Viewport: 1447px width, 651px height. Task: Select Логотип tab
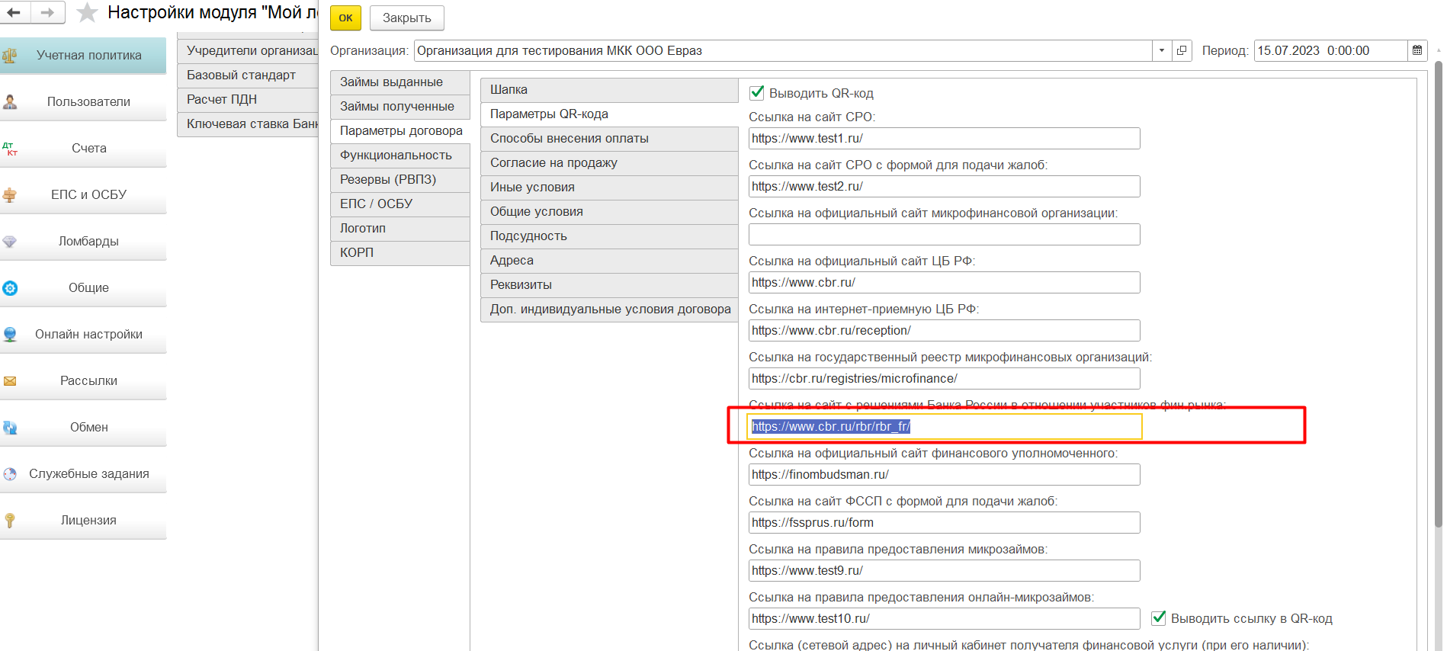[399, 229]
